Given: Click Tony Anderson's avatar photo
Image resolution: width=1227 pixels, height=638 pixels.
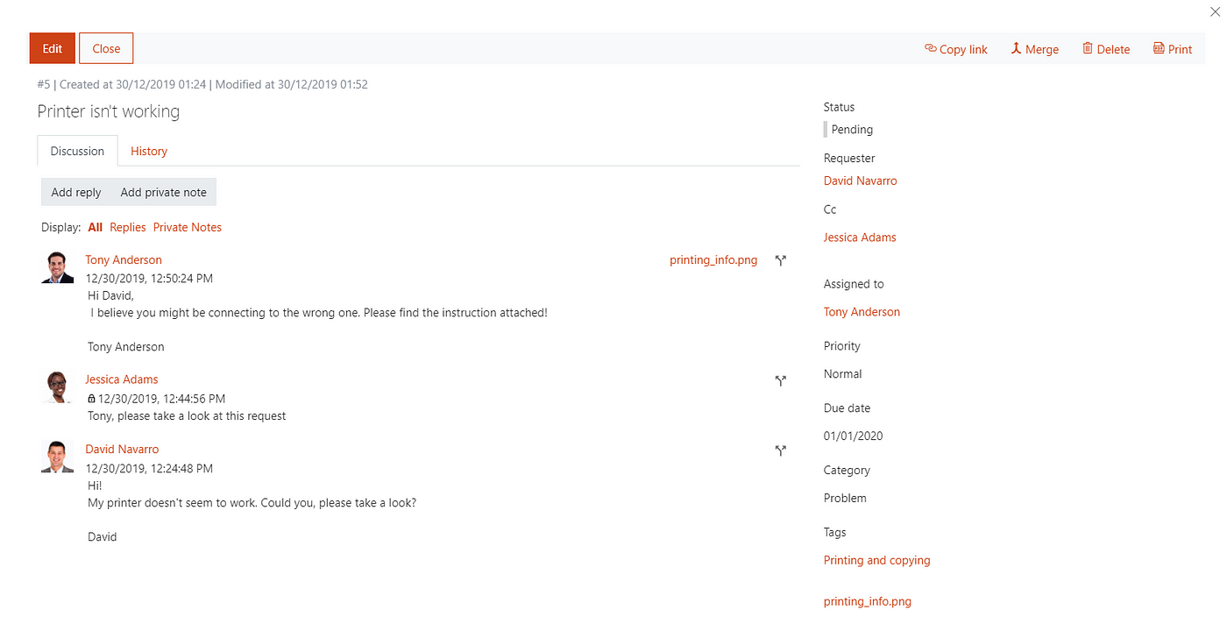Looking at the screenshot, I should 58,267.
